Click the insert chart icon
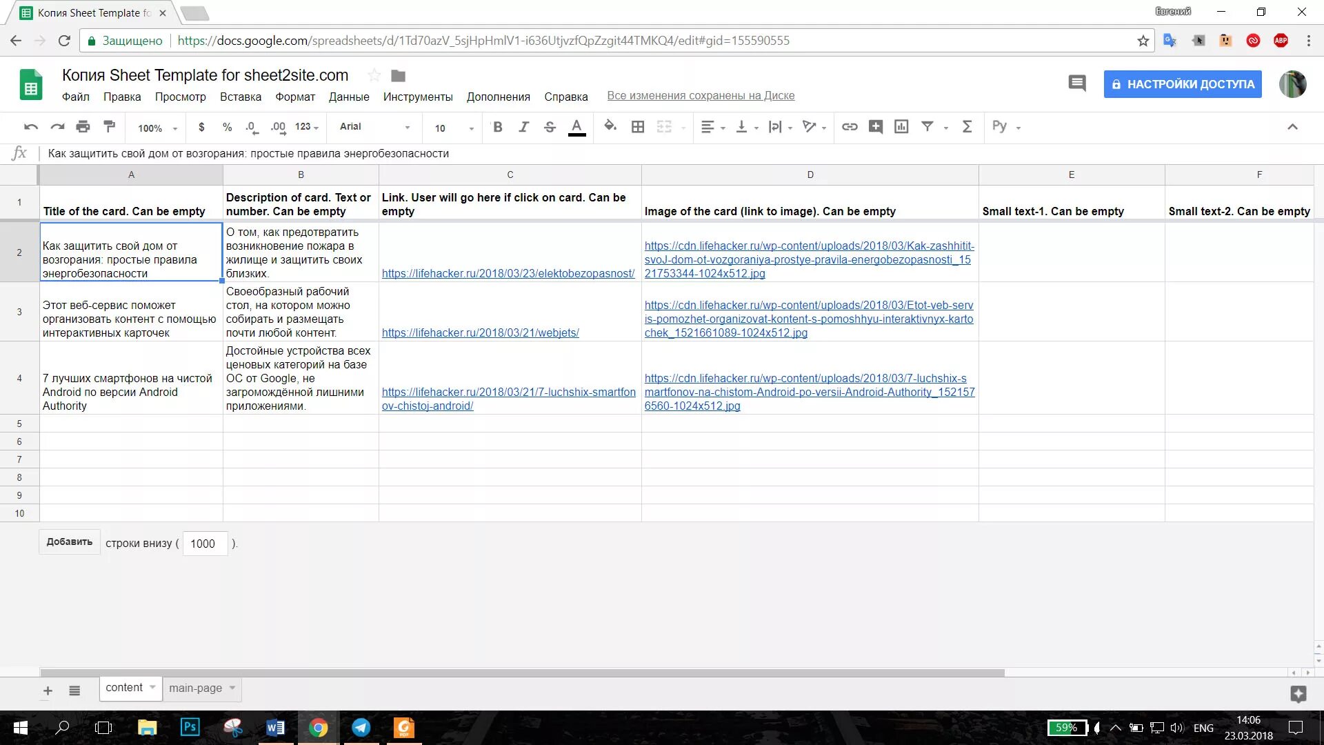This screenshot has height=745, width=1324. point(901,127)
